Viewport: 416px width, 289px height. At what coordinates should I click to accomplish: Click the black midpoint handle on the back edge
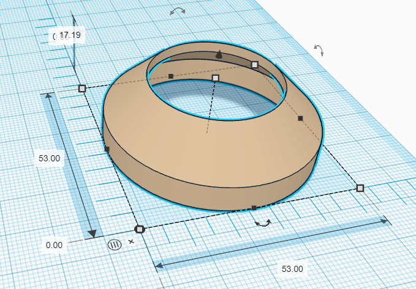tap(171, 76)
